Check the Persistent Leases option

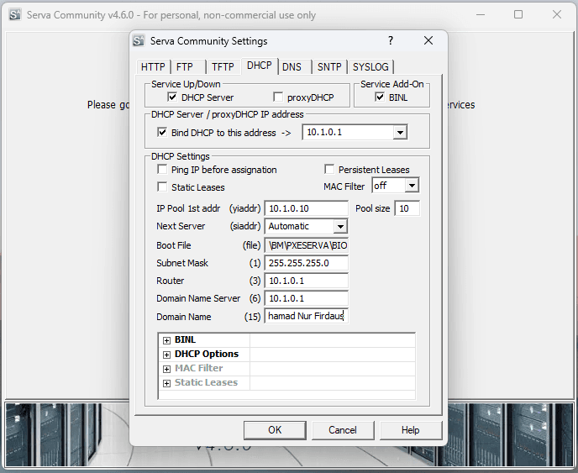click(330, 170)
